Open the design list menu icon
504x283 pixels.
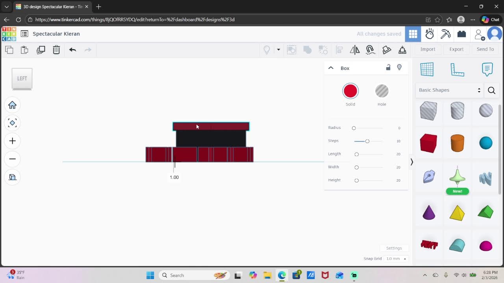(24, 34)
